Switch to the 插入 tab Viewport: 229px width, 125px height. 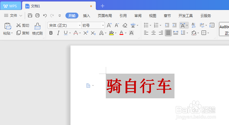click(86, 16)
